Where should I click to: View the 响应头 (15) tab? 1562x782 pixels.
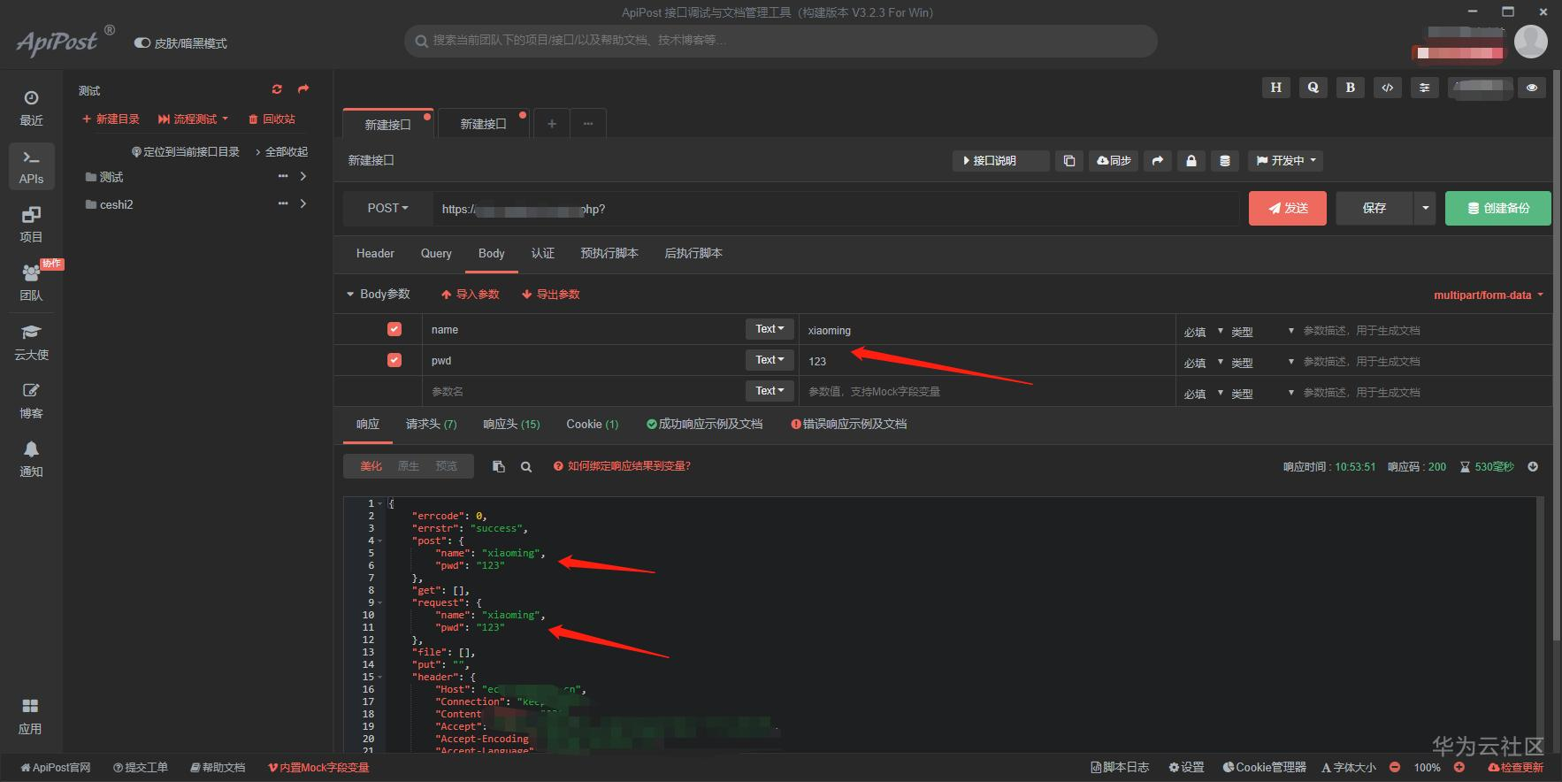click(511, 424)
